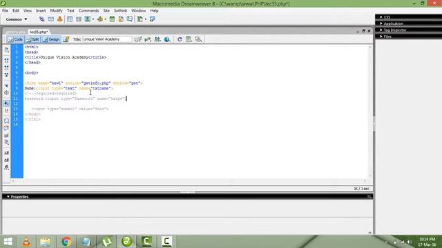Image resolution: width=442 pixels, height=248 pixels.
Task: Switch to Code view
Action: tap(15, 39)
